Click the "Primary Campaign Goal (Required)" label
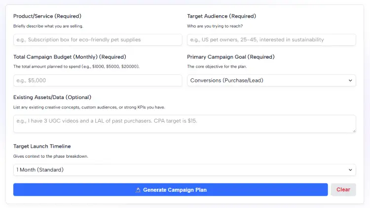Screen dimensions: 370x208 coord(231,57)
